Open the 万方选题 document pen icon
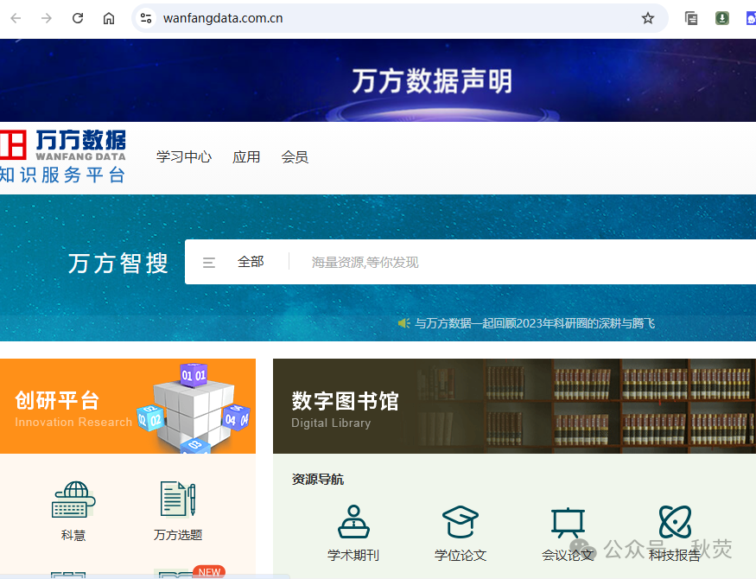This screenshot has width=756, height=579. 178,499
